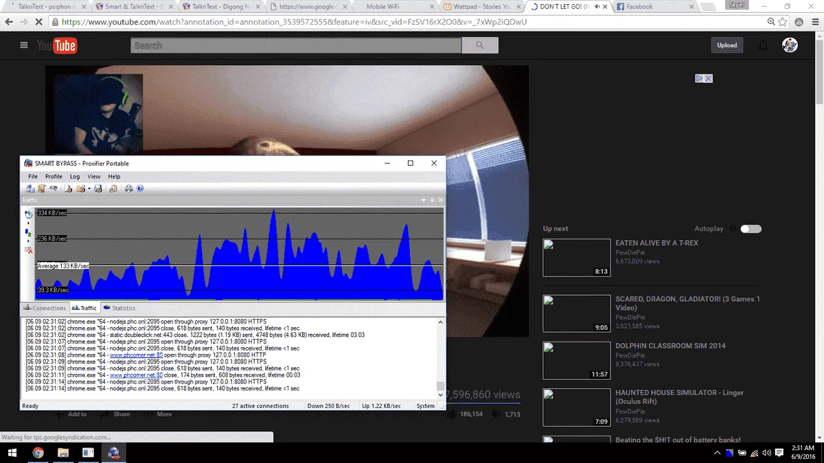Toggle the YouTube Autoplay switch

[x=751, y=228]
